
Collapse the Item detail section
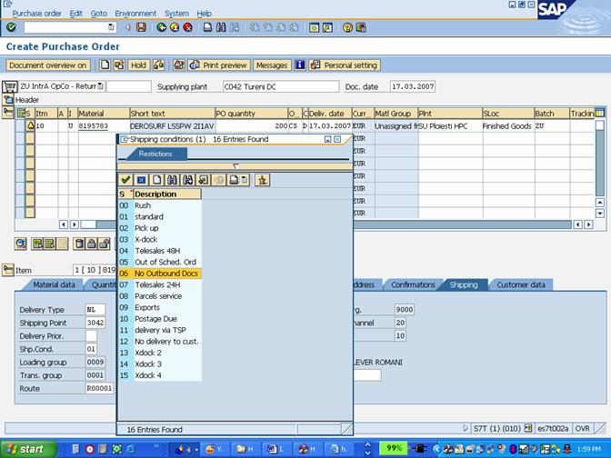point(8,270)
